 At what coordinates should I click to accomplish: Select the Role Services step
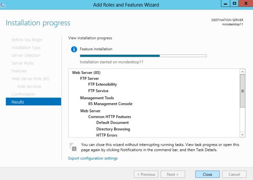[29, 86]
